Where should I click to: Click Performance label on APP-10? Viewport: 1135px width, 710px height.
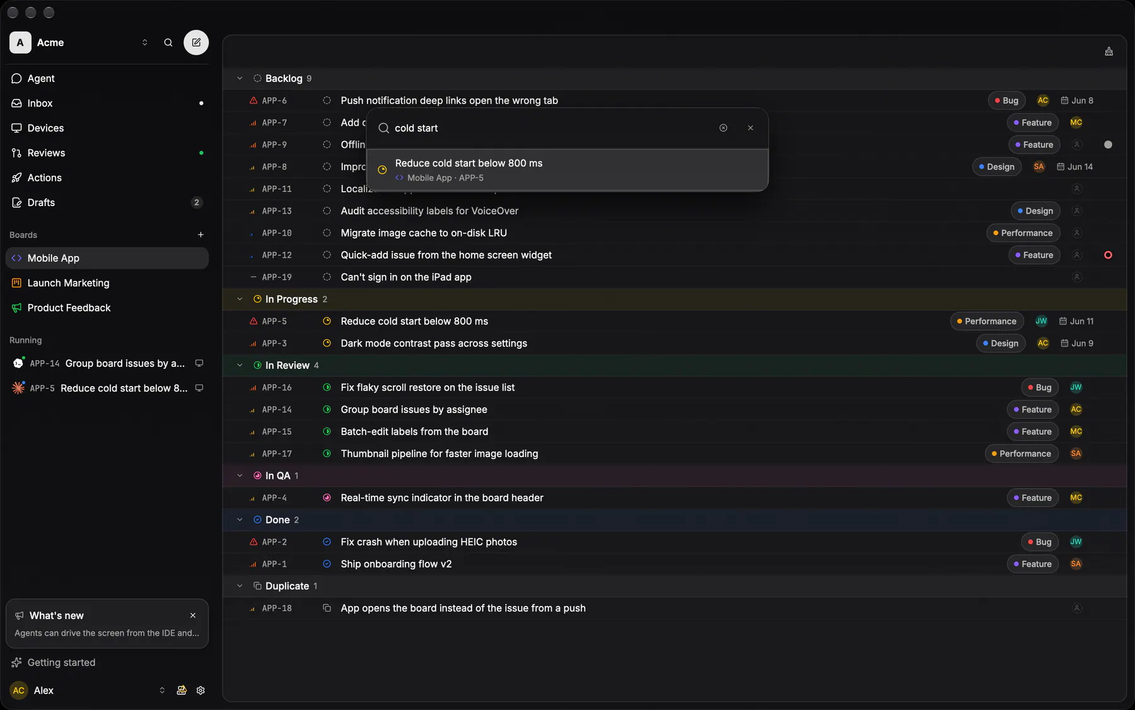[x=1023, y=233]
